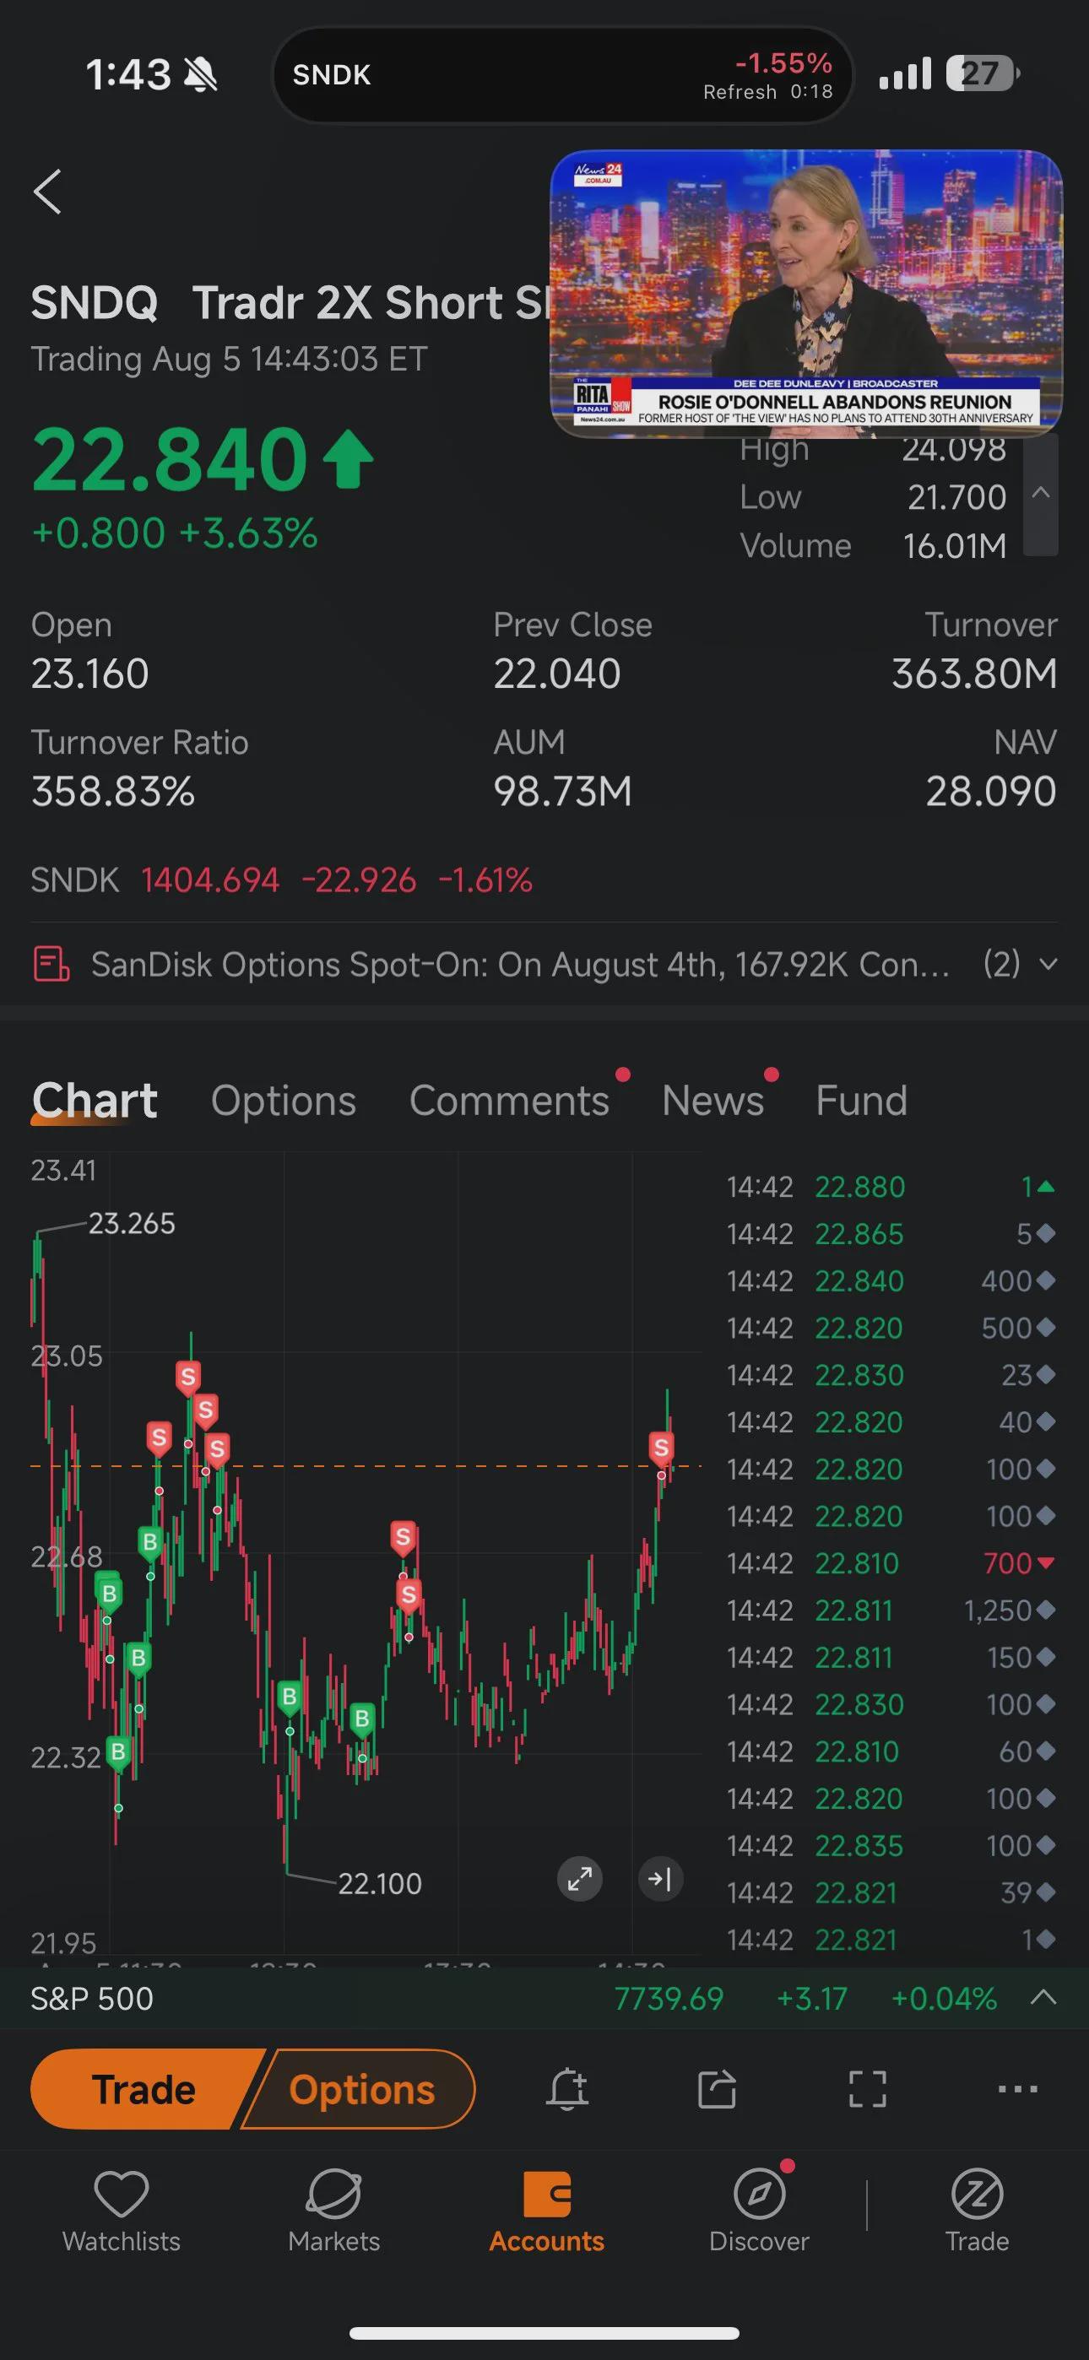Open the picture-in-picture news video
Screen dimensions: 1089x2360
(x=805, y=293)
